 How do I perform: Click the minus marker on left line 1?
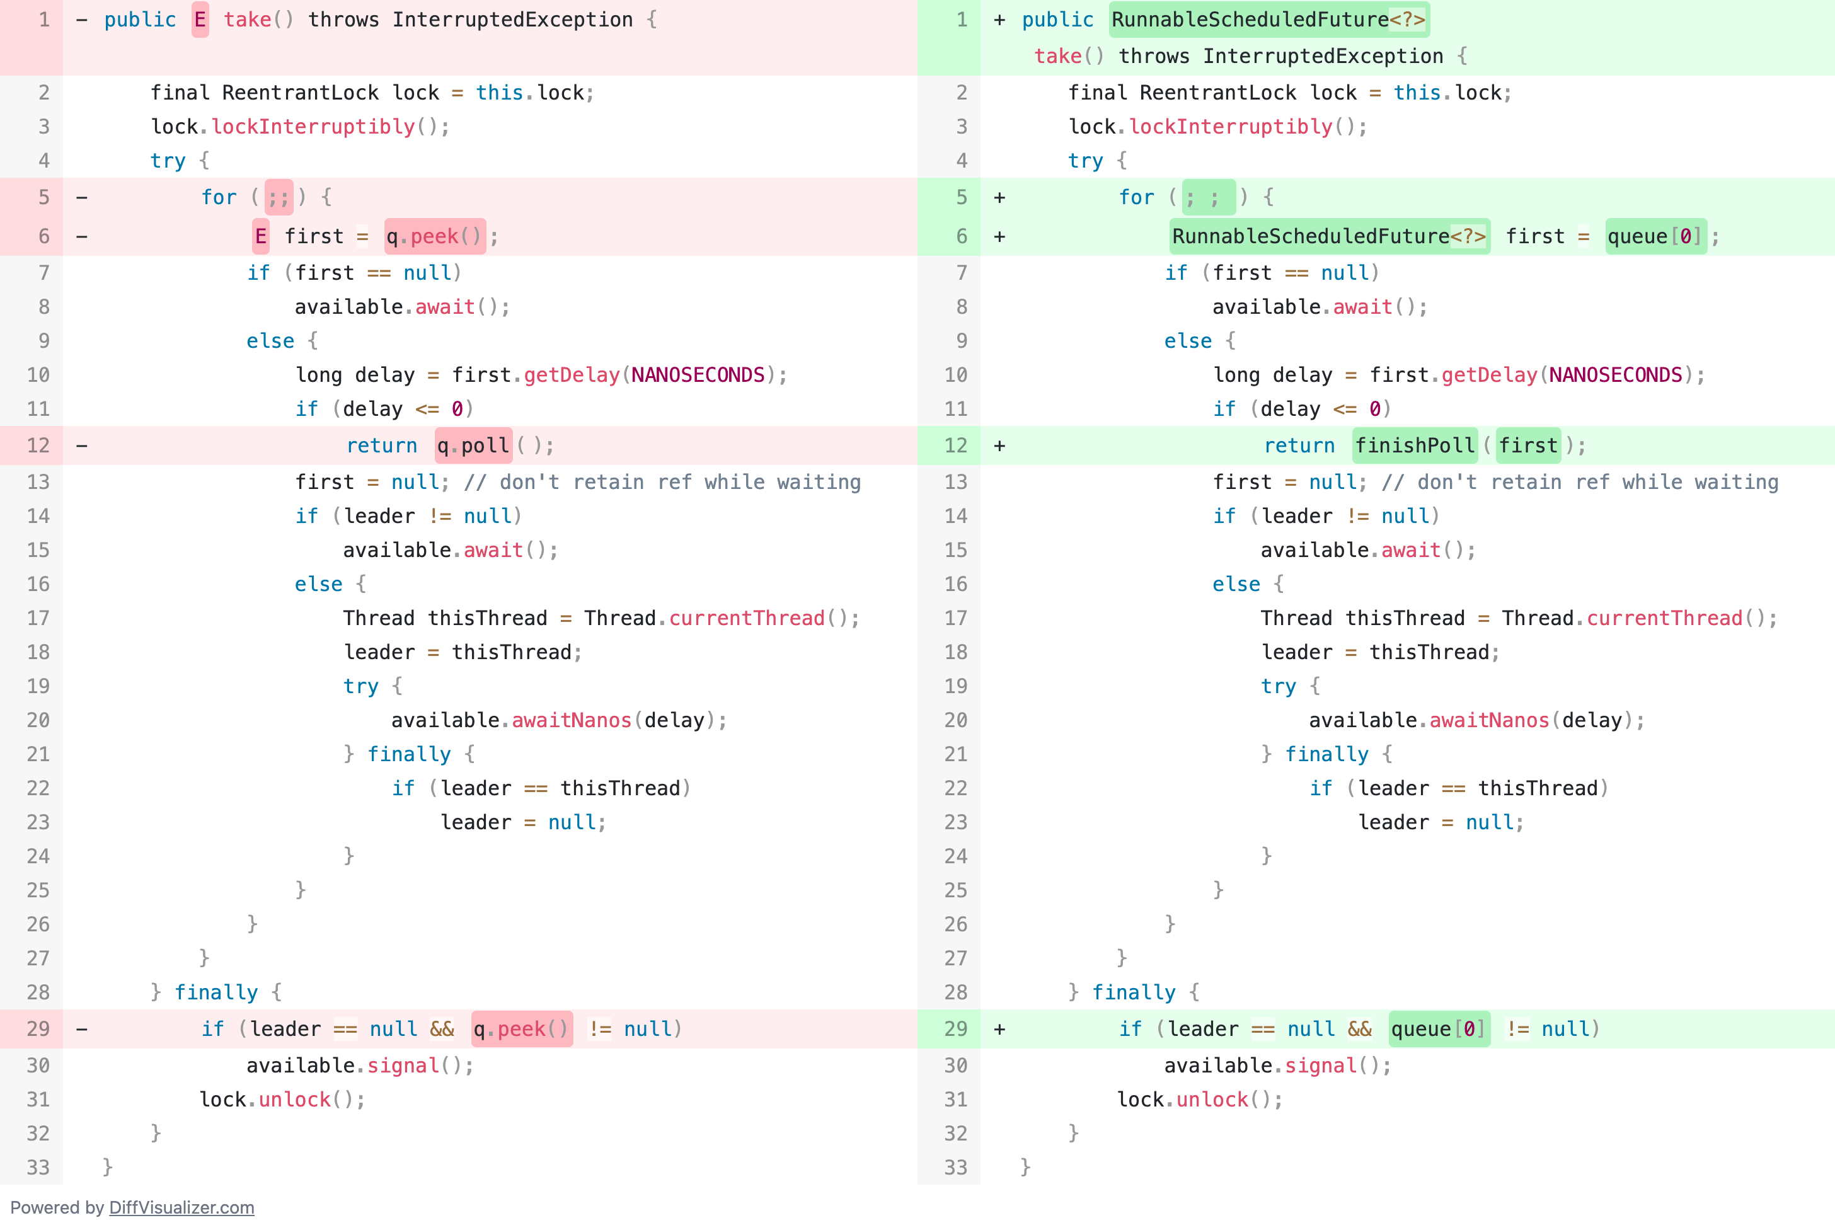[81, 20]
